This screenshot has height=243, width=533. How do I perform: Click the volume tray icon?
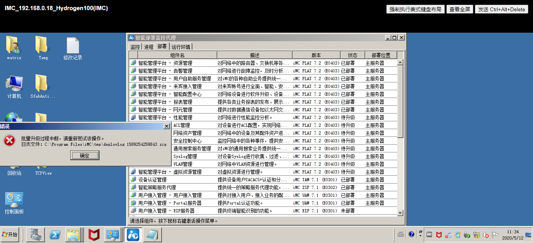coord(486,235)
